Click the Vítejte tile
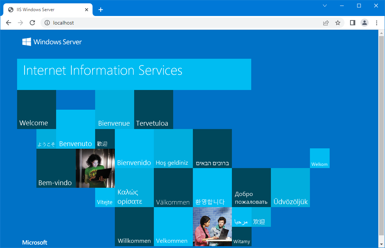 pos(105,197)
